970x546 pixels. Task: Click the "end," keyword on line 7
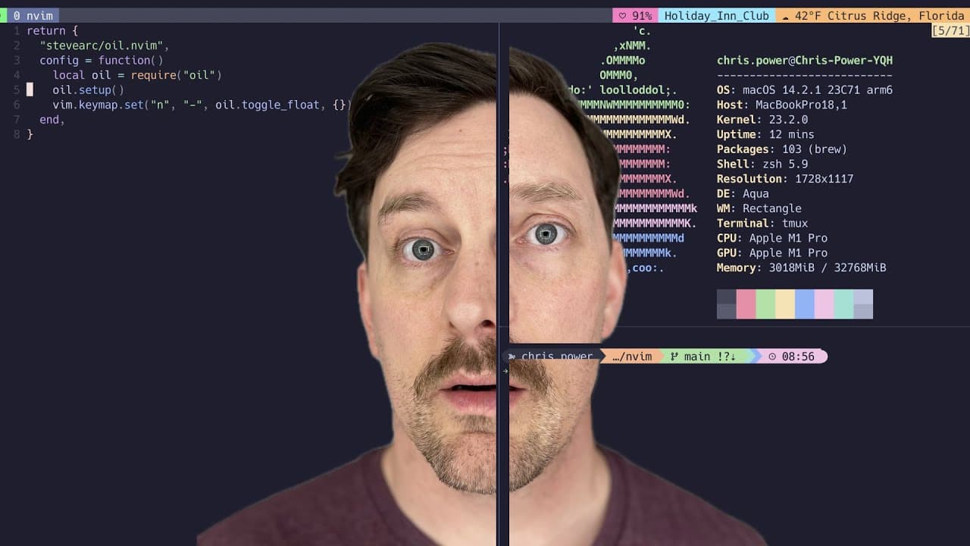tap(52, 120)
